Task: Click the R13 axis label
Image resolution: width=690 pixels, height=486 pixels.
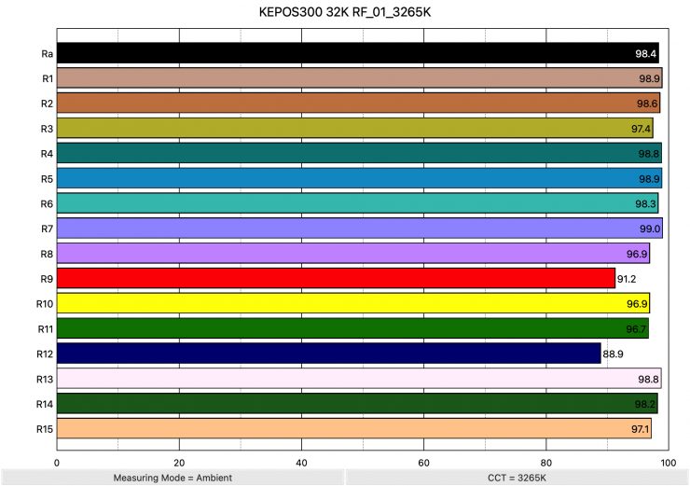Action: coord(45,379)
